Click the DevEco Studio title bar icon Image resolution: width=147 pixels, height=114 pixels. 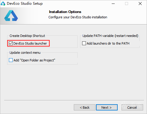coord(3,4)
